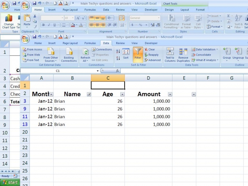The image size is (248, 186).
Task: Open the Age column filter dropdown
Action: pos(122,95)
